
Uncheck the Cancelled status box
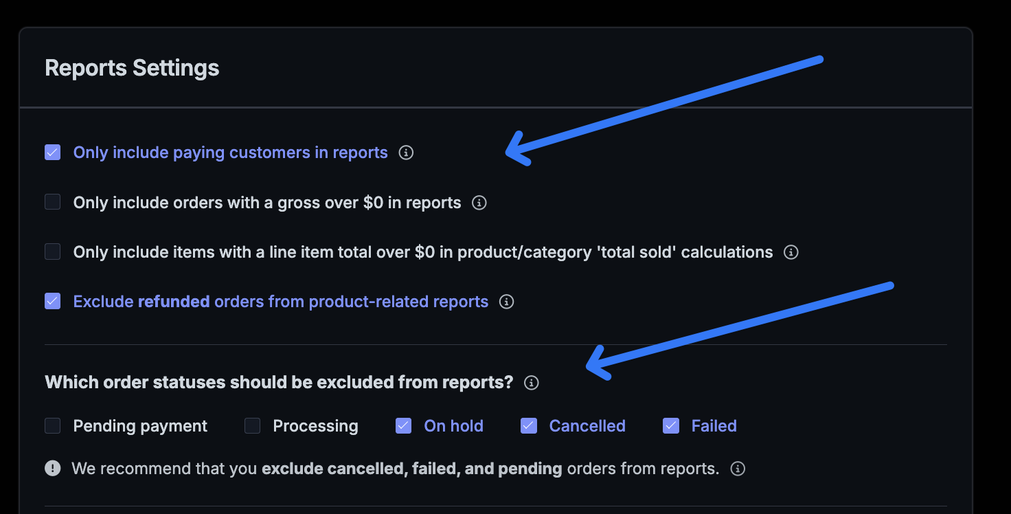coord(529,426)
